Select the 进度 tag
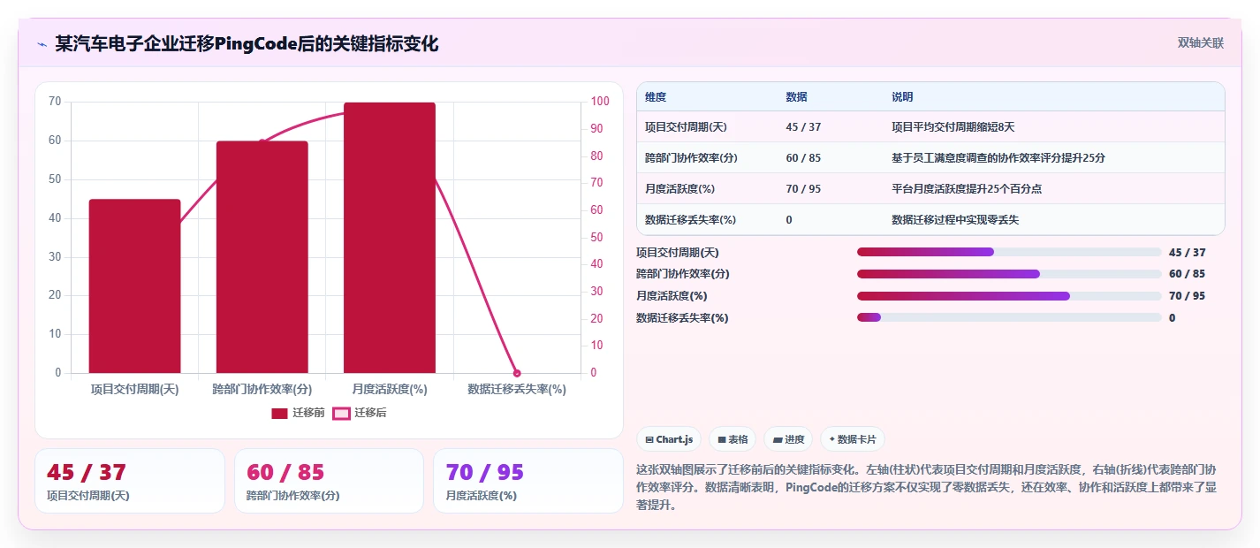1260x548 pixels. (x=788, y=439)
